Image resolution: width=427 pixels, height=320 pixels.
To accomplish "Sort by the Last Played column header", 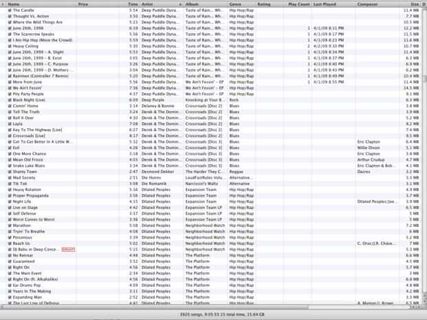I will pos(333,4).
